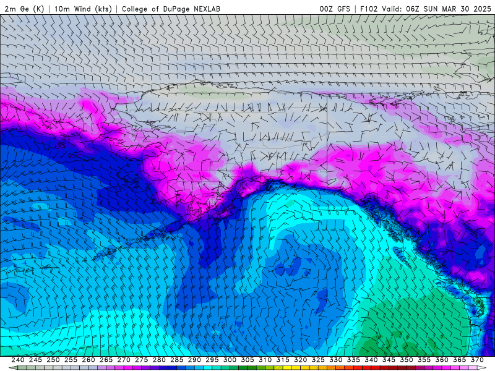
Task: Click the 280 colorbar value
Action: point(159,360)
